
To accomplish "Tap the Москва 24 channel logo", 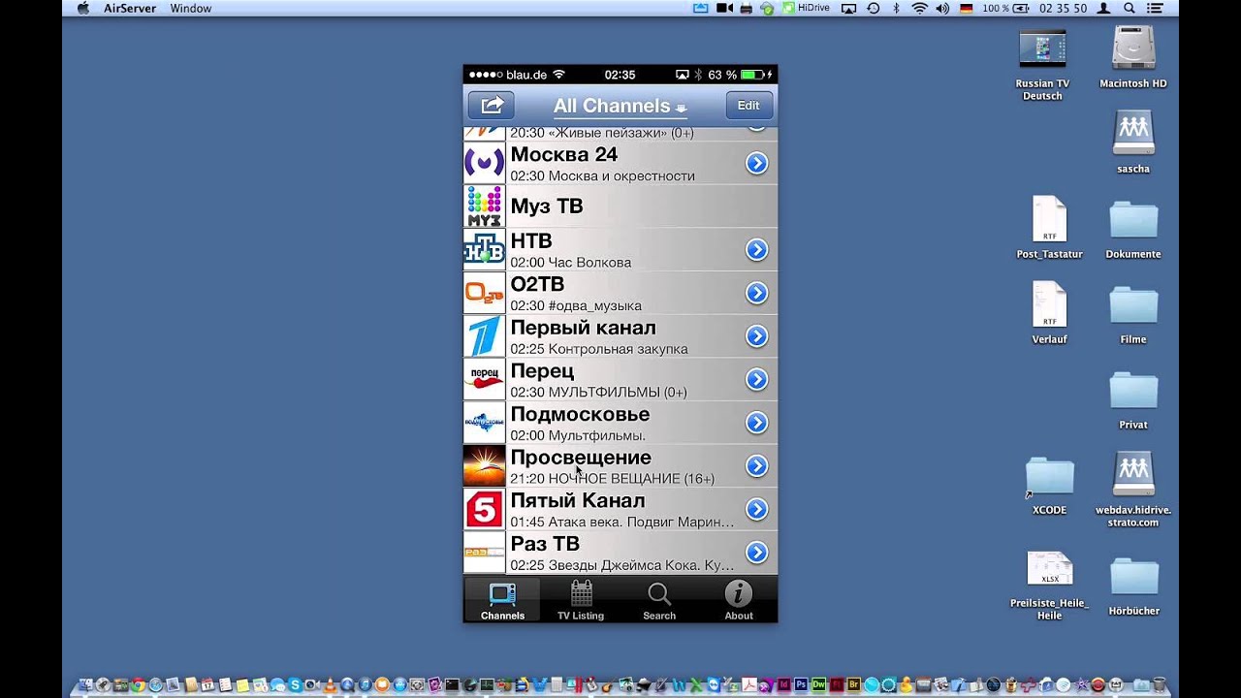I will pos(484,163).
